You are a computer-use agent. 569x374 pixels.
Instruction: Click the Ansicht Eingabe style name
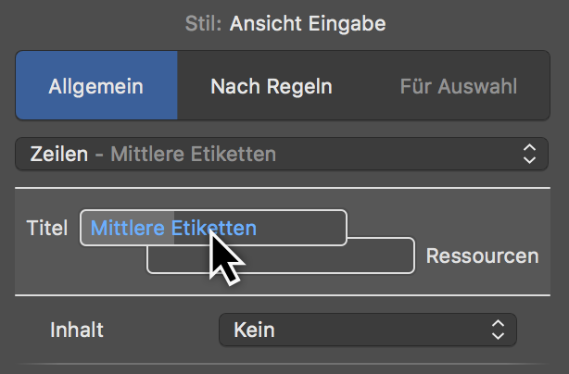click(306, 23)
